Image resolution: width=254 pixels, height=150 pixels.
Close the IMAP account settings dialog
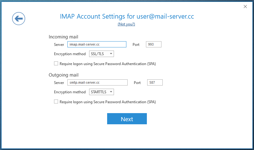(245, 7)
